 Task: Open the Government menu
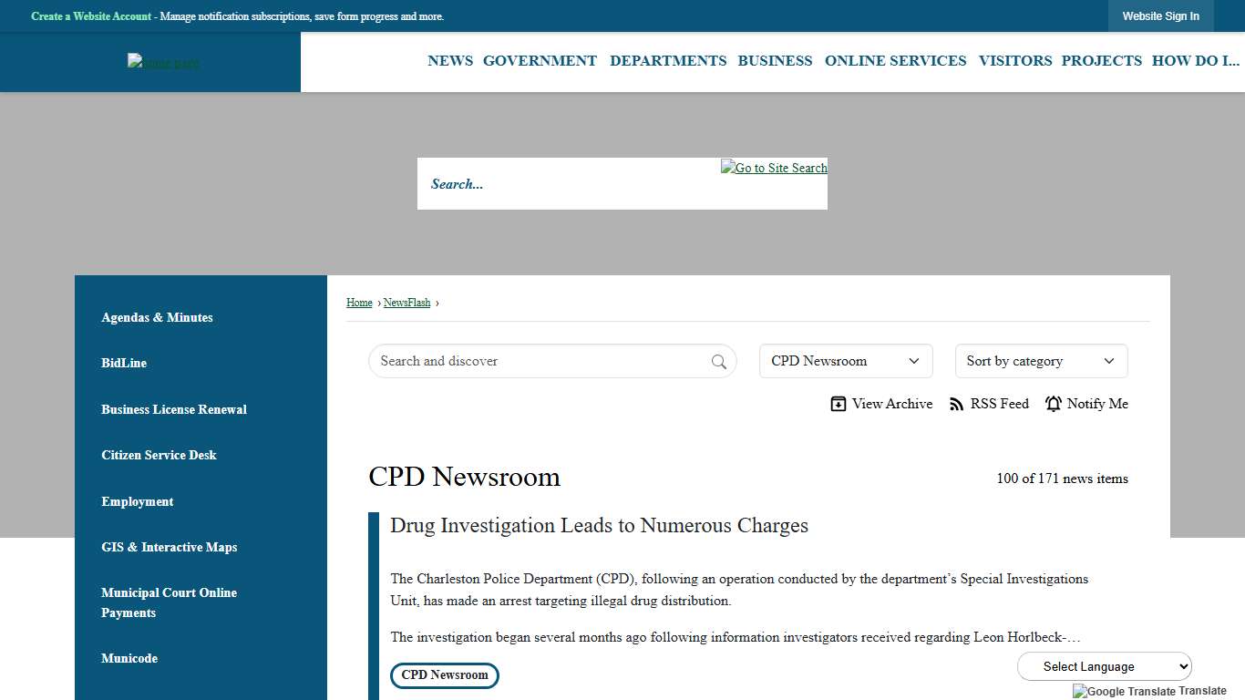click(540, 61)
